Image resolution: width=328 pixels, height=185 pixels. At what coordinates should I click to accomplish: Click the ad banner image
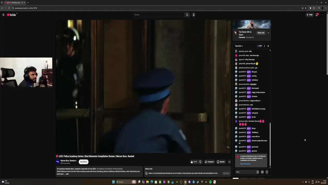tap(252, 24)
